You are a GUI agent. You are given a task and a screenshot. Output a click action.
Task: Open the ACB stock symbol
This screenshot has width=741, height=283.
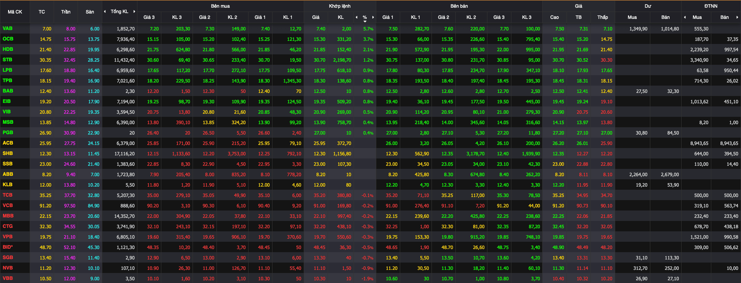click(8, 143)
